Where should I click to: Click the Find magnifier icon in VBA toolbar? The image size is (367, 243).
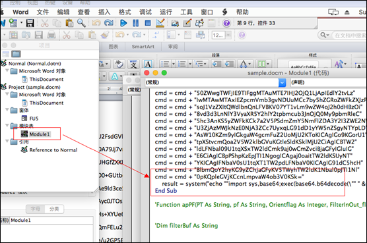(81, 23)
